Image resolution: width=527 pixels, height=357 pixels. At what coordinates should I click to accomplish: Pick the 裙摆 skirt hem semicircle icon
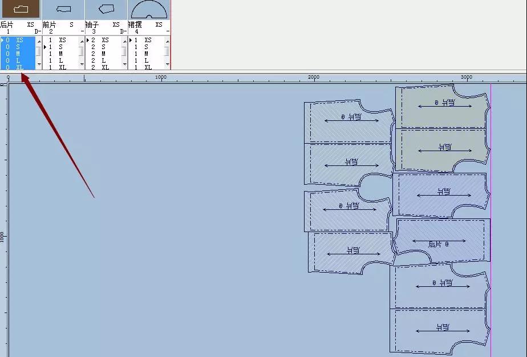(149, 9)
